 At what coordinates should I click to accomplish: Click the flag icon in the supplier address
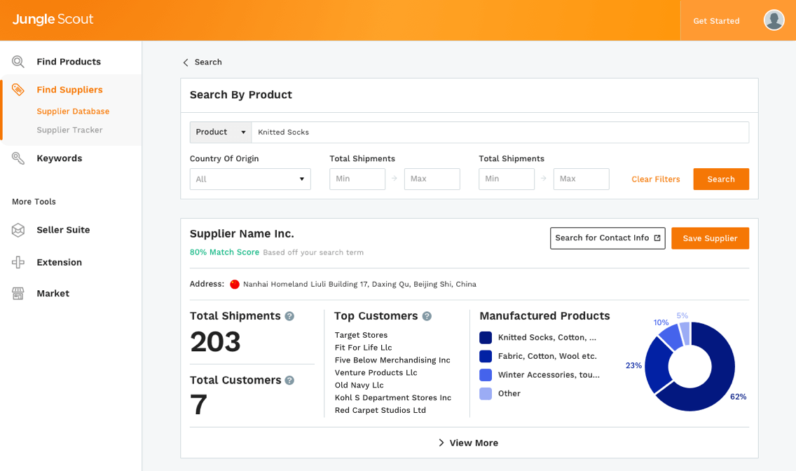(x=234, y=285)
